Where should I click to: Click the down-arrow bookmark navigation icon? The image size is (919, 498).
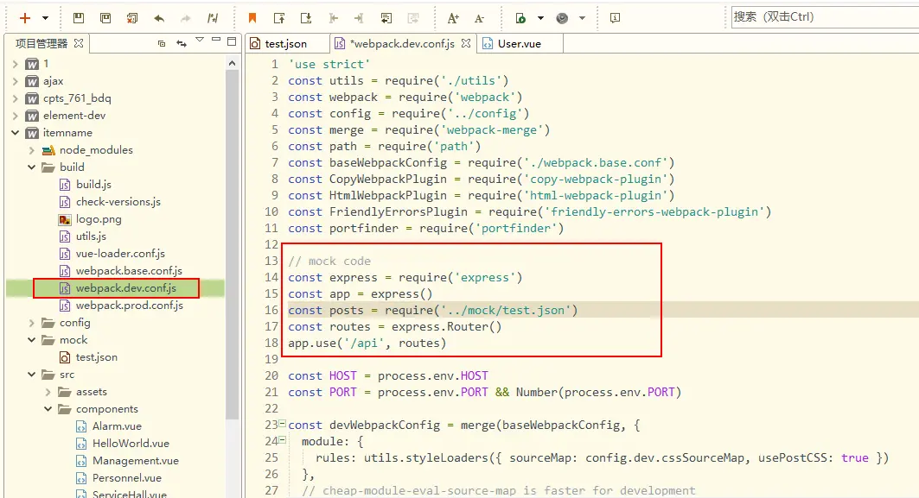306,18
